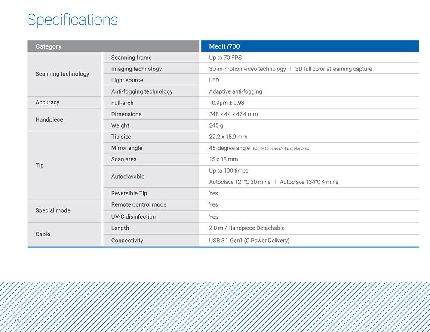Select the Autoclavable row label
The height and width of the screenshot is (332, 430).
click(128, 177)
